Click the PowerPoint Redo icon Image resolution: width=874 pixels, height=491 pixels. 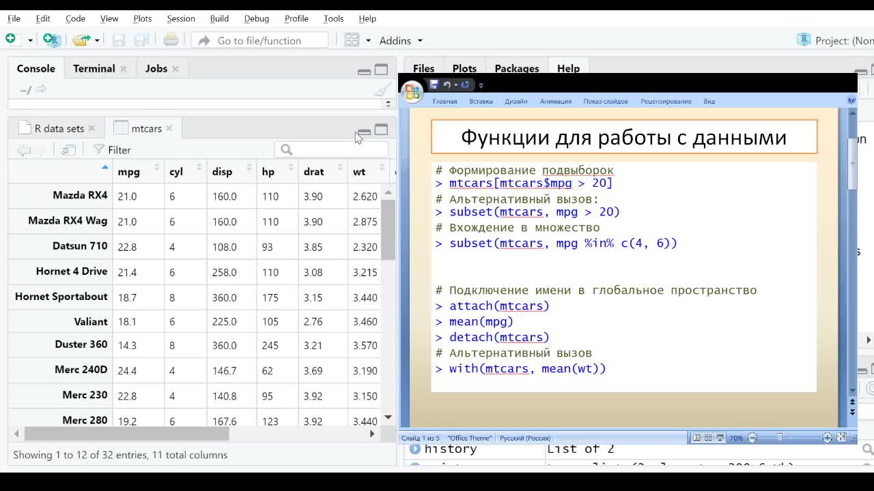pyautogui.click(x=465, y=85)
